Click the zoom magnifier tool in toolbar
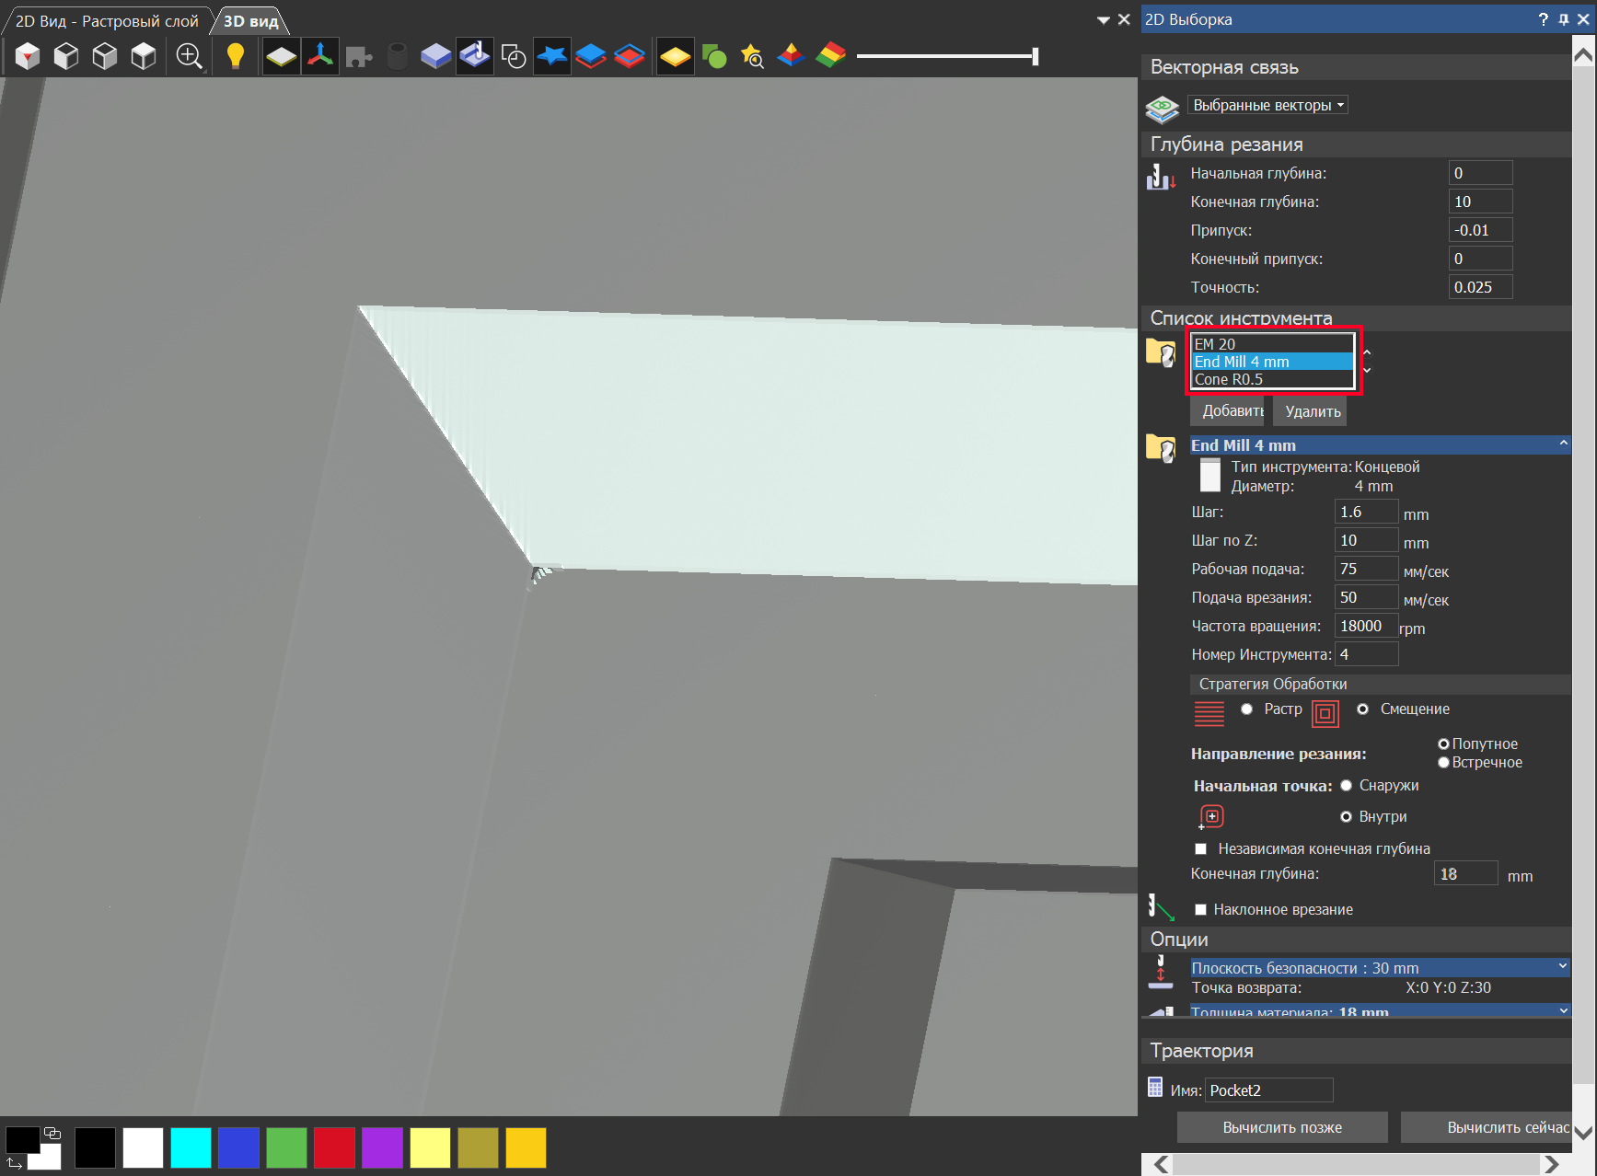 (189, 56)
